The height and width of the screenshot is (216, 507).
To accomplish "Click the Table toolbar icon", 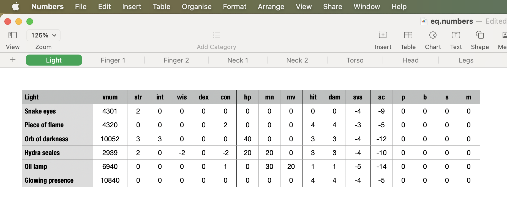I will pyautogui.click(x=408, y=35).
